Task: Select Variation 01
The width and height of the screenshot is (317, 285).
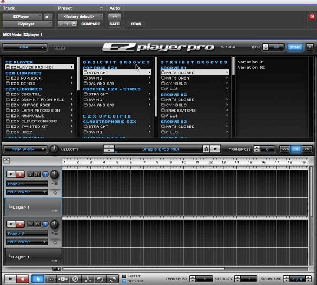Action: (x=250, y=62)
